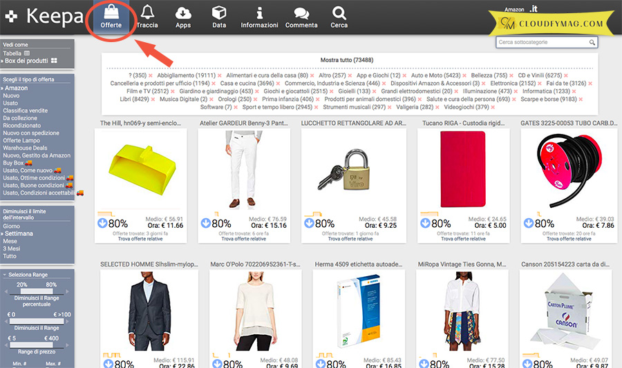Select Amazon offer type
Image resolution: width=622 pixels, height=368 pixels.
[16, 88]
